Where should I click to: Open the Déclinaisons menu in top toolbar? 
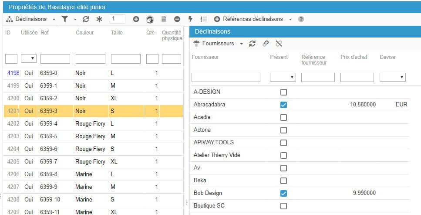[x=30, y=19]
